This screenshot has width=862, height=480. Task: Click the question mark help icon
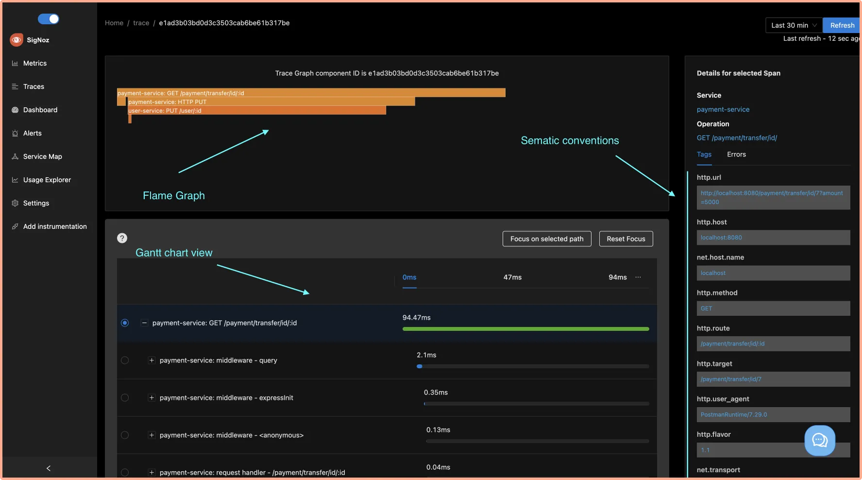point(122,238)
